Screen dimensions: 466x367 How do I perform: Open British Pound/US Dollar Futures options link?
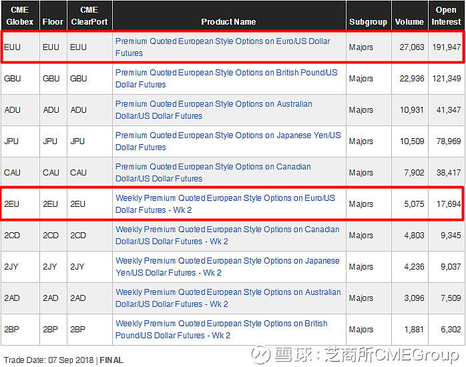(x=226, y=78)
